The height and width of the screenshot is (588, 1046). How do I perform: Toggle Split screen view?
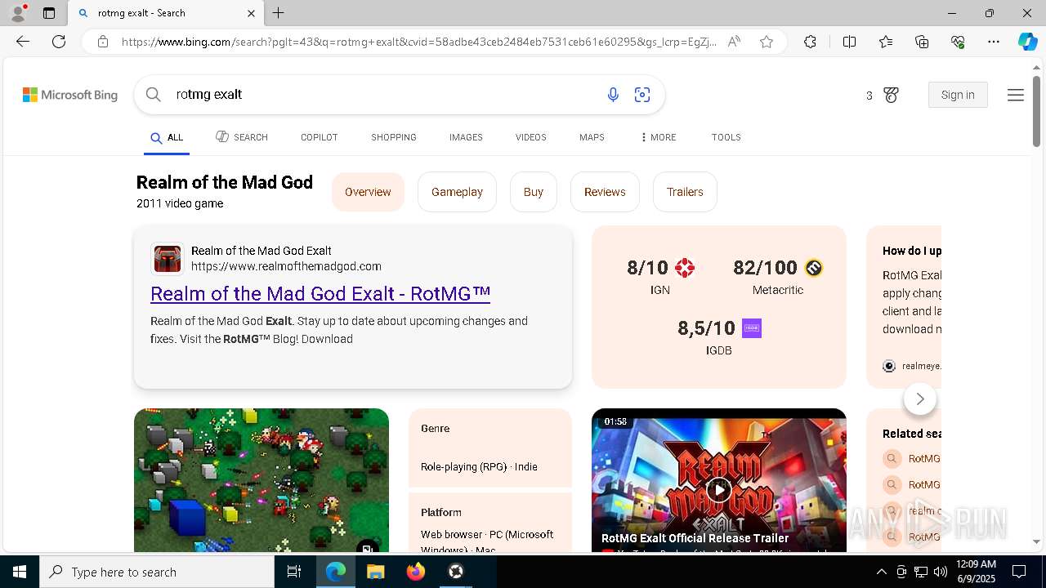click(849, 42)
